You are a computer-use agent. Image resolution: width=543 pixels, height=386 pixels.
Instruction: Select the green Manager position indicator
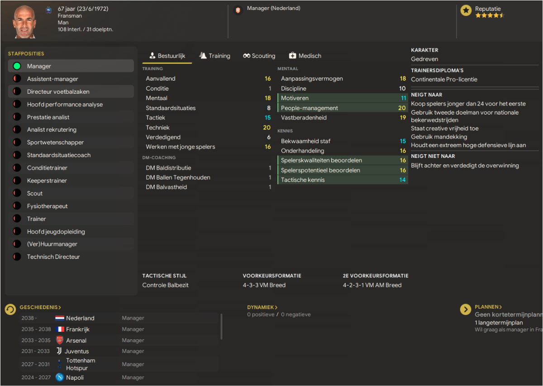(17, 66)
